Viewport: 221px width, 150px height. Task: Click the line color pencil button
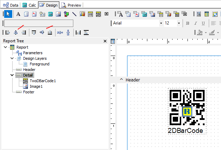tap(212, 33)
